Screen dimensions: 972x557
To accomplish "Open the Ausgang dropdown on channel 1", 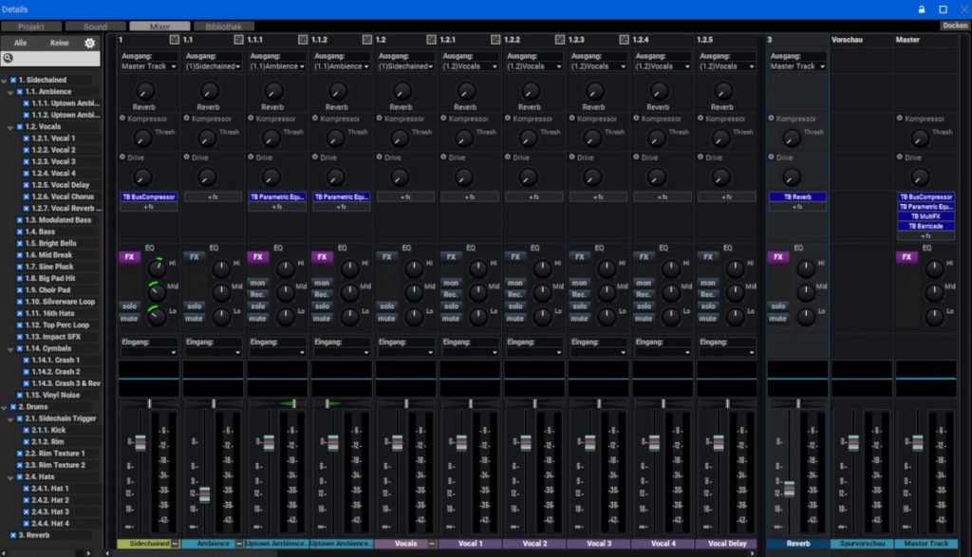I will [147, 65].
